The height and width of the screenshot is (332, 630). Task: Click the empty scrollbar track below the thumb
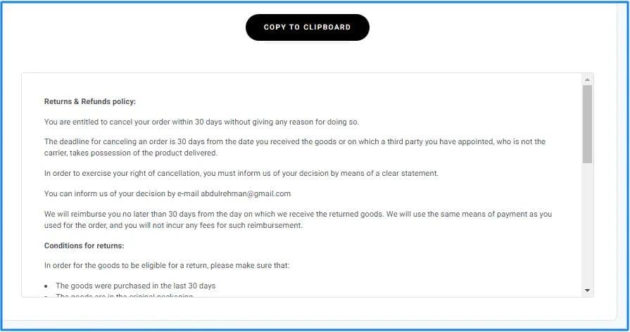pyautogui.click(x=587, y=225)
